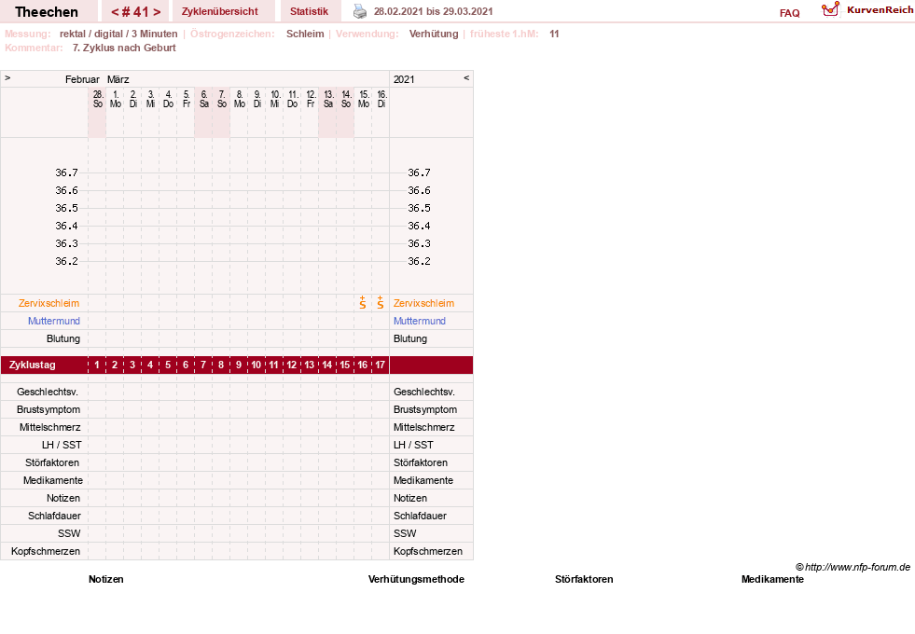This screenshot has height=634, width=915.
Task: Click the Notizen heading below the chart
Action: tap(106, 579)
